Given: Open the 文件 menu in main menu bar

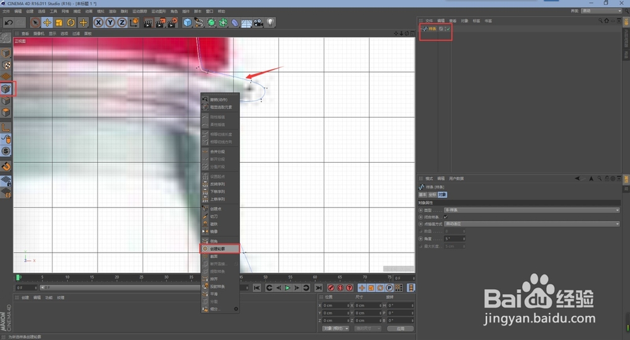Looking at the screenshot, I should [6, 11].
